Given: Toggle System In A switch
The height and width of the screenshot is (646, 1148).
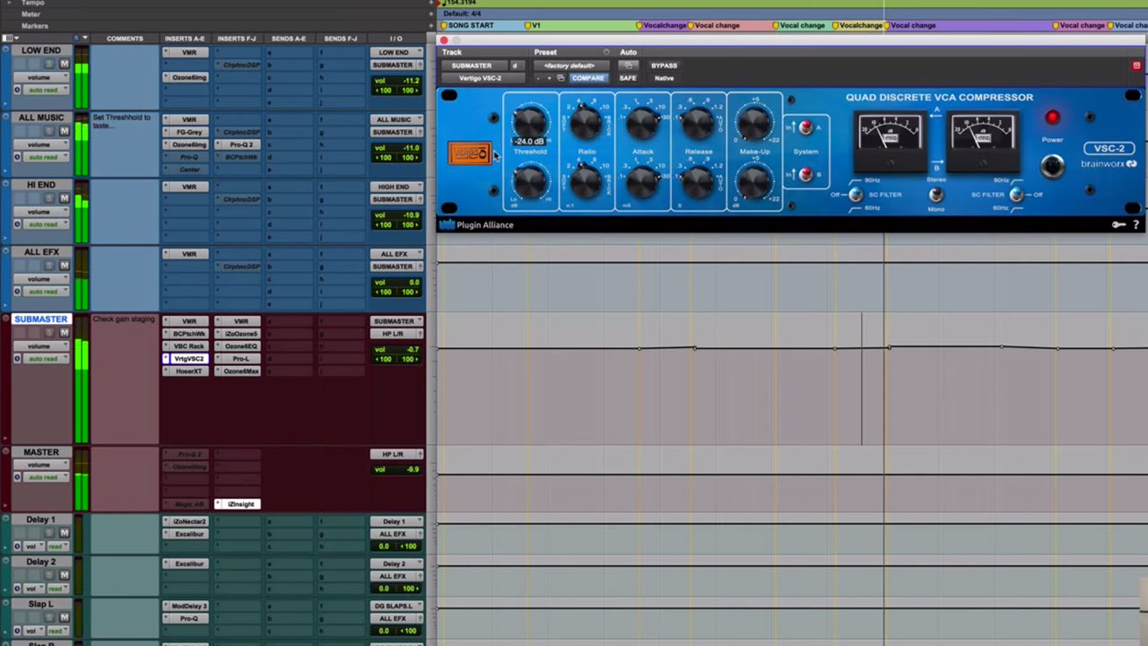Looking at the screenshot, I should (804, 128).
